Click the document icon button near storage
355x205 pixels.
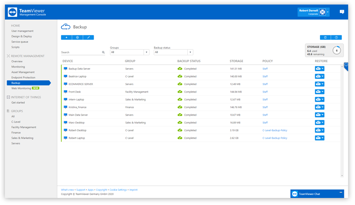coord(325,38)
